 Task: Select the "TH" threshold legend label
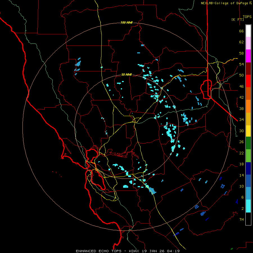click(241, 219)
